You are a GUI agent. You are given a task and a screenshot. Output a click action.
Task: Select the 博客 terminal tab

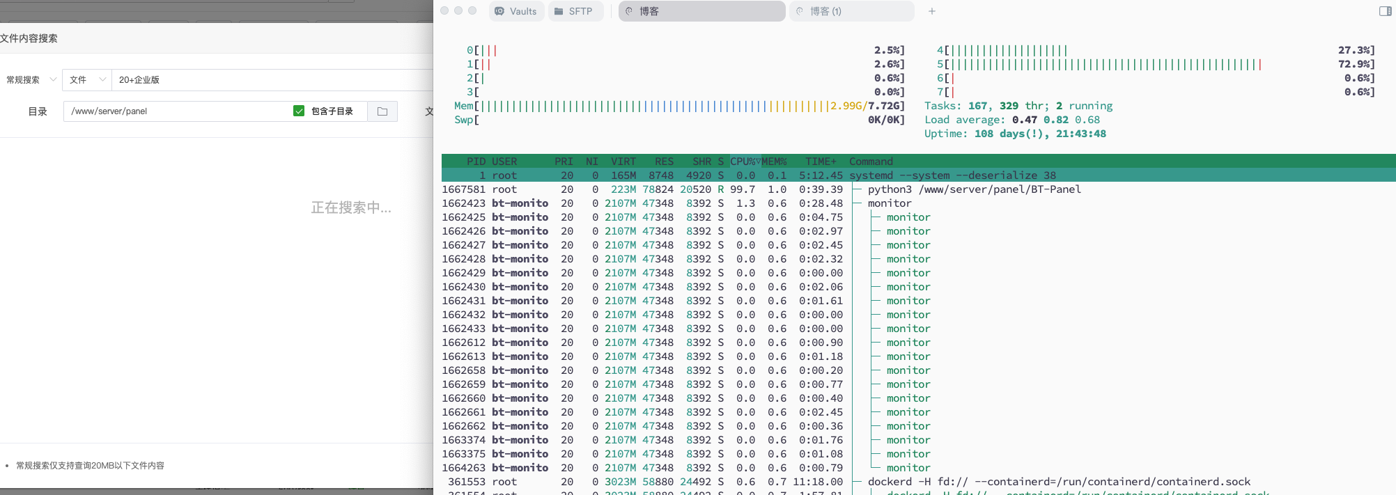(701, 11)
